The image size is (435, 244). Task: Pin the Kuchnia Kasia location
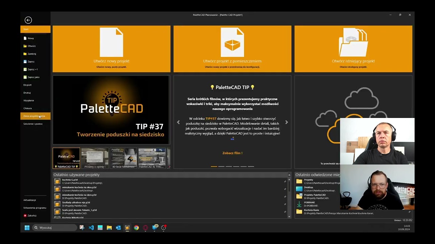click(x=410, y=212)
